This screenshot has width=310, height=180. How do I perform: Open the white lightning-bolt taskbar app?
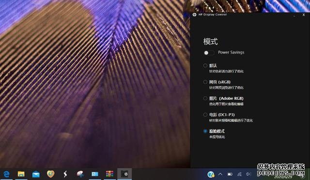click(65, 174)
